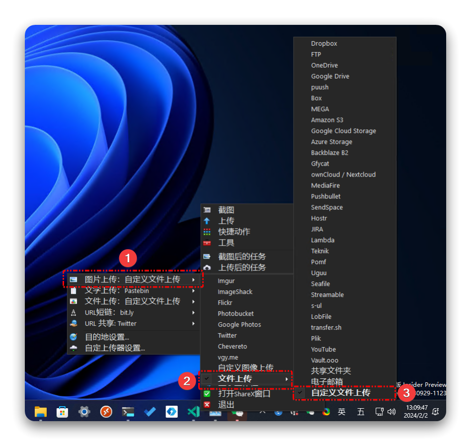Select Google Photos uploader
Image resolution: width=471 pixels, height=446 pixels.
coord(239,325)
